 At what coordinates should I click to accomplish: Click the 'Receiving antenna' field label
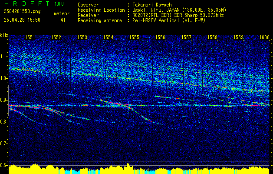100,20
